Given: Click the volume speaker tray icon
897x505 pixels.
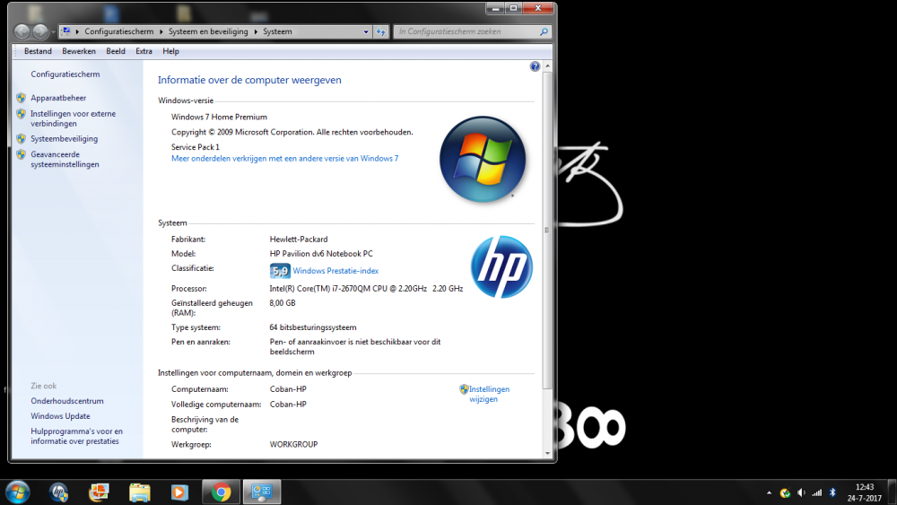Looking at the screenshot, I should pyautogui.click(x=801, y=492).
